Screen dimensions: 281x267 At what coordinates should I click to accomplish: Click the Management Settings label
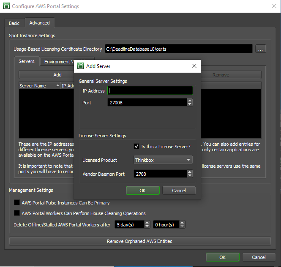[31, 190]
